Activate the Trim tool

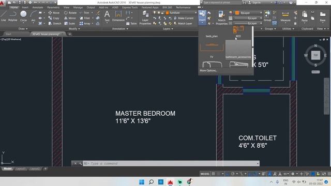84,12
